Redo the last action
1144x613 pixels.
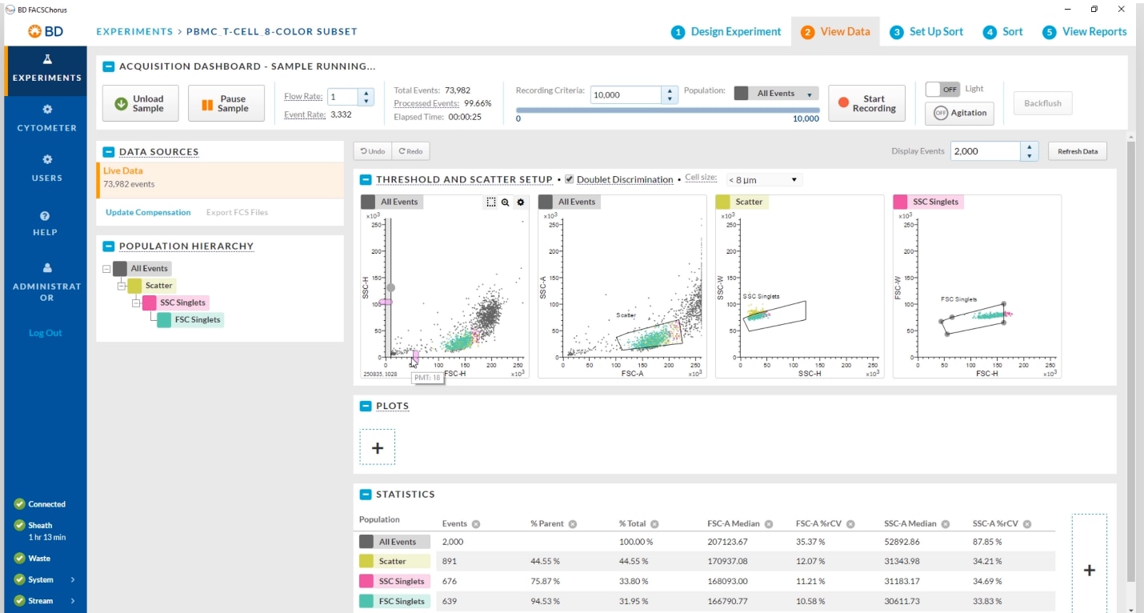coord(410,150)
